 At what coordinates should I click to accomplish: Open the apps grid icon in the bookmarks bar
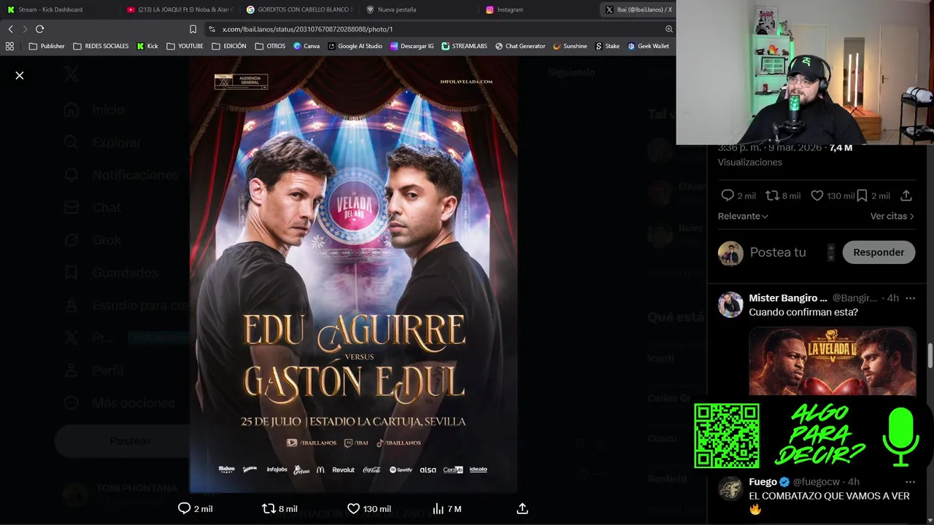(x=9, y=46)
